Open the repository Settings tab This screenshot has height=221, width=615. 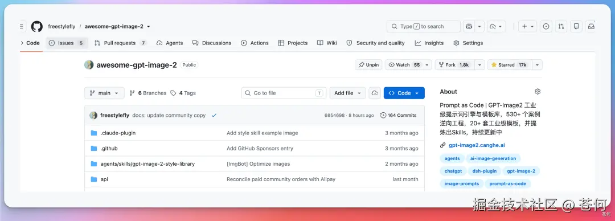(x=468, y=43)
